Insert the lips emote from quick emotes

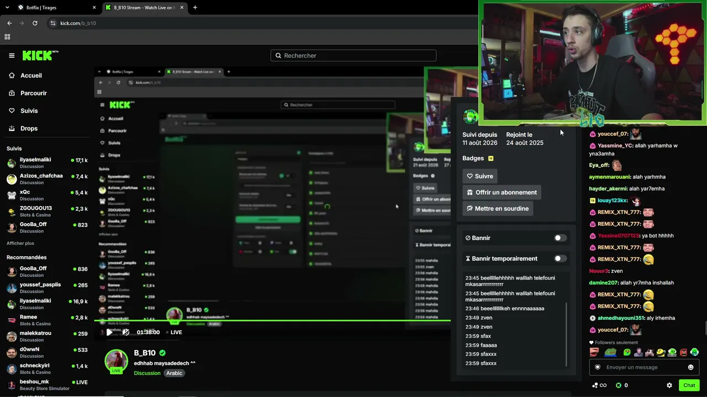pos(594,352)
